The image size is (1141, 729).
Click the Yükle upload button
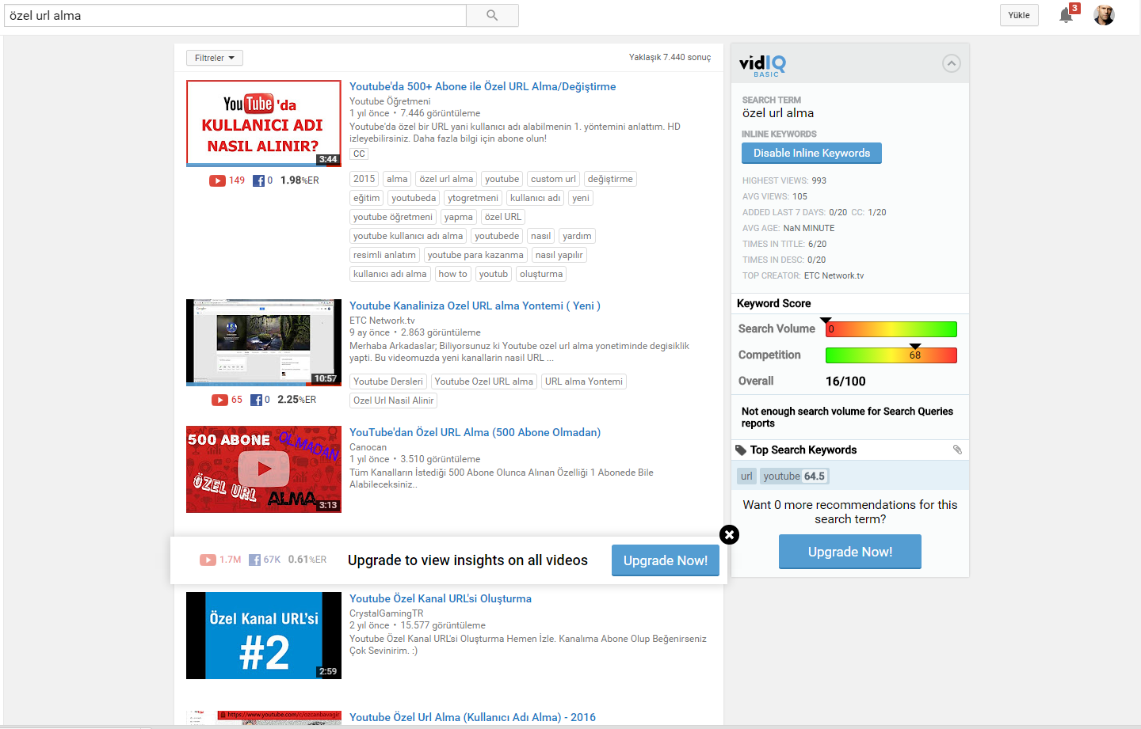point(1019,15)
